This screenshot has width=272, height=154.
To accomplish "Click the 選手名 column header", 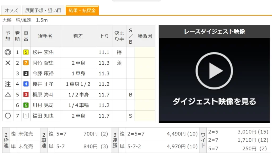I will (x=45, y=36).
